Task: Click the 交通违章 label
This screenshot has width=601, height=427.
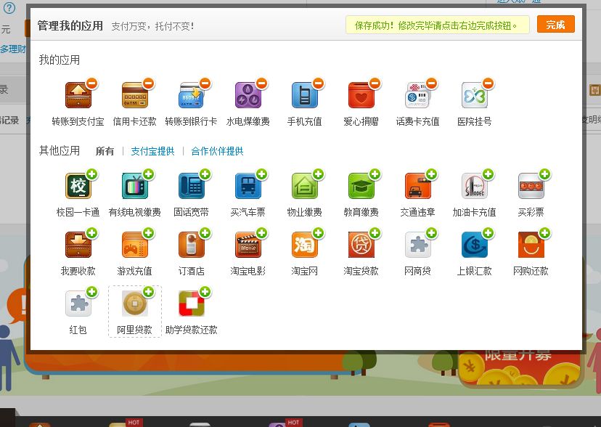Action: coord(418,212)
